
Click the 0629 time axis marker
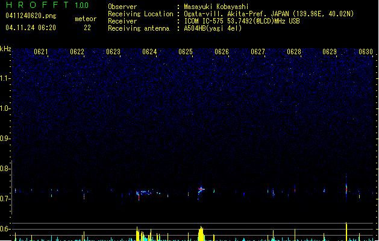click(330, 52)
